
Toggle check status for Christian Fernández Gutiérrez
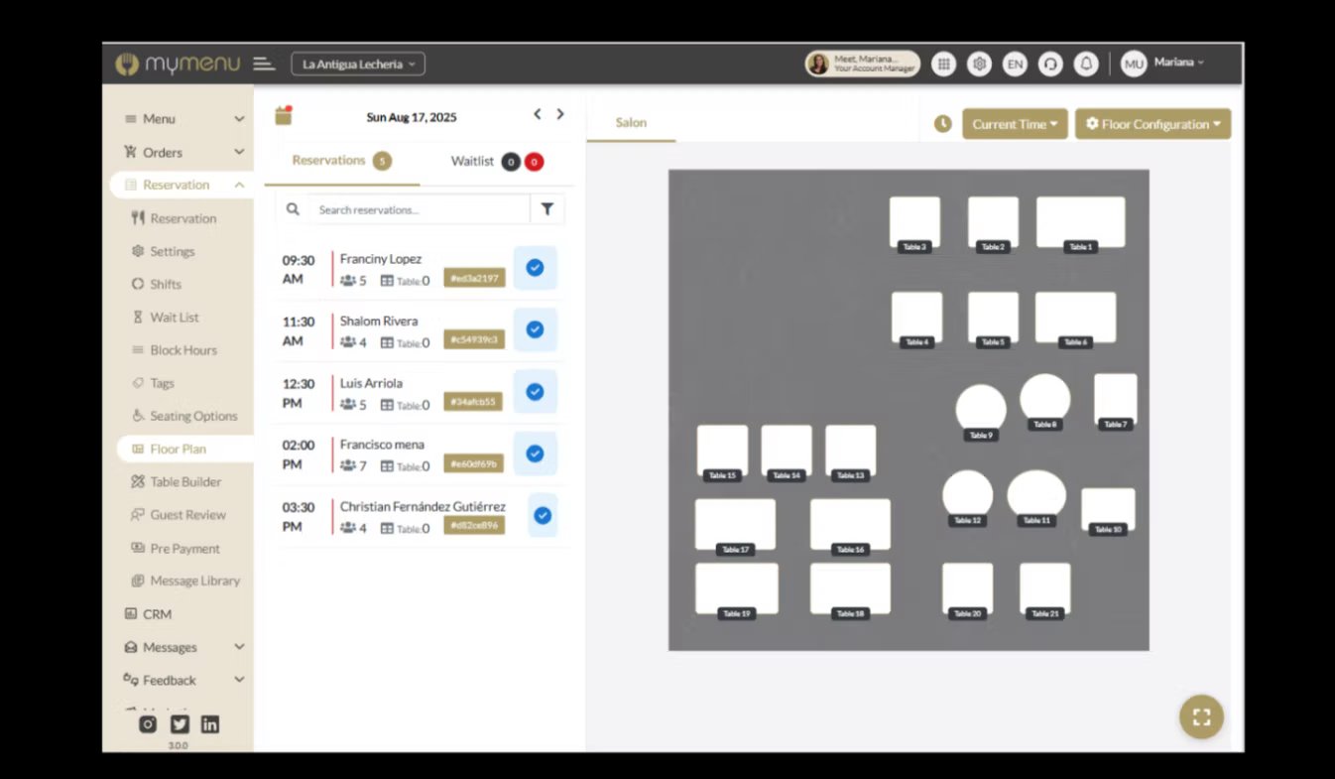(543, 515)
